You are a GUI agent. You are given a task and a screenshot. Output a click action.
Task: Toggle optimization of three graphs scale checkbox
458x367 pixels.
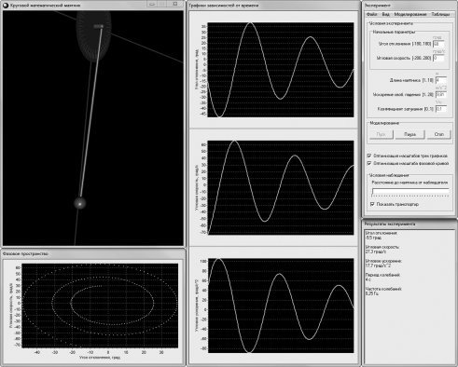click(x=369, y=156)
